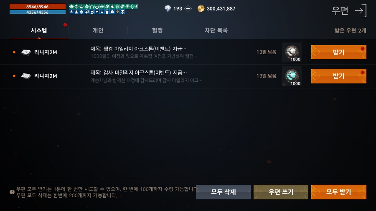Click the blue diamond currency icon
This screenshot has width=376, height=211.
(168, 9)
